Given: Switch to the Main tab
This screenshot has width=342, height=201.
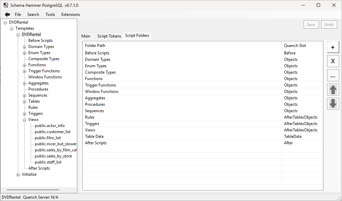Looking at the screenshot, I should [x=86, y=35].
